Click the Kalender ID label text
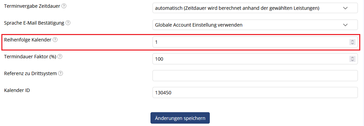364x126 pixels. click(17, 90)
